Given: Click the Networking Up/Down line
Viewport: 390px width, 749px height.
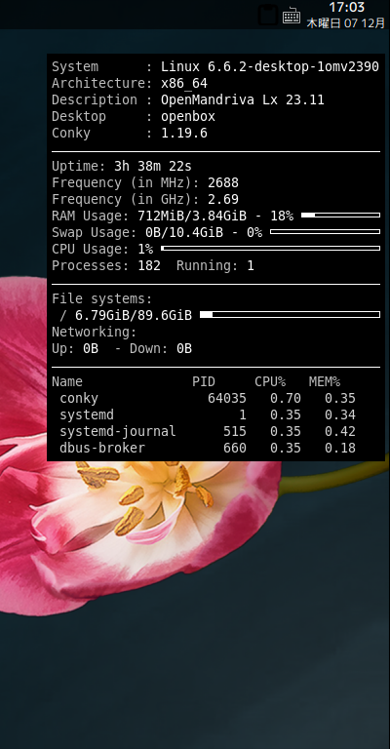Looking at the screenshot, I should point(122,349).
